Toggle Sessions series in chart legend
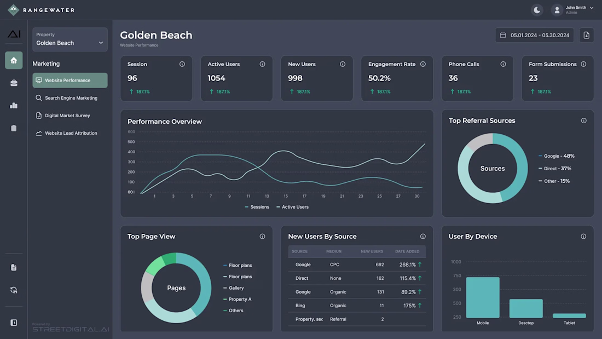This screenshot has width=602, height=339. (x=257, y=207)
